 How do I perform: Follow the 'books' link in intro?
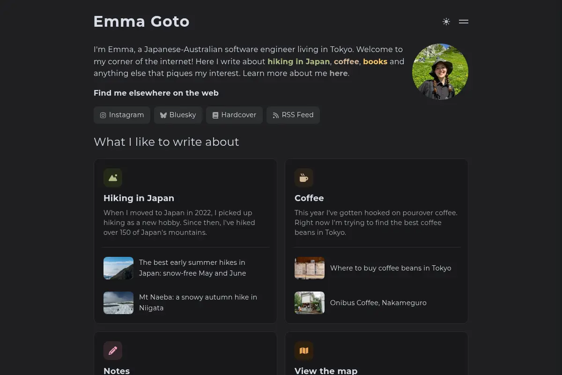375,61
